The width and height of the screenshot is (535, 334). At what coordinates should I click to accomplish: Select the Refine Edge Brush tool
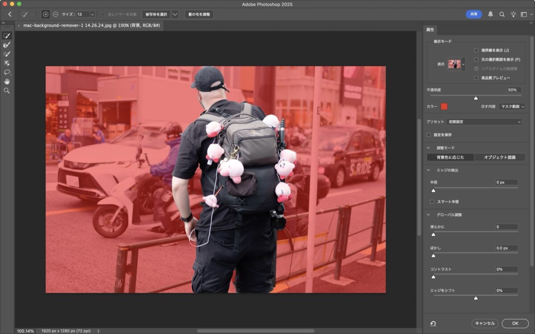(7, 45)
